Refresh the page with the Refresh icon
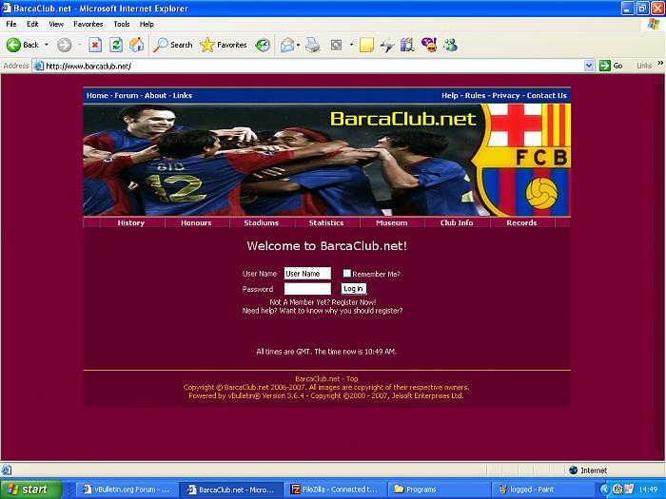Image resolution: width=666 pixels, height=499 pixels. tap(116, 45)
